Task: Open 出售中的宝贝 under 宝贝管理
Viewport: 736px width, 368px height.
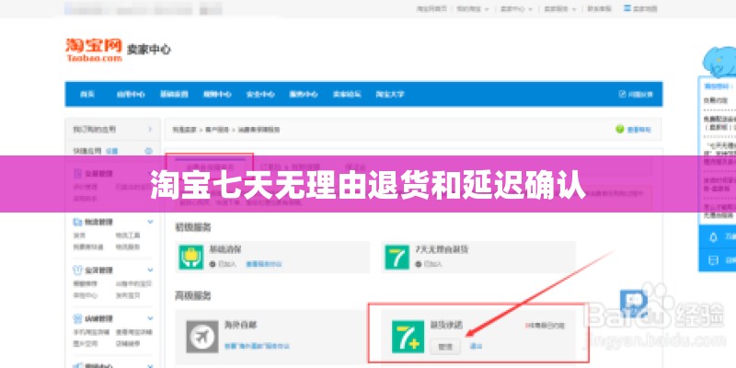Action: tap(133, 283)
